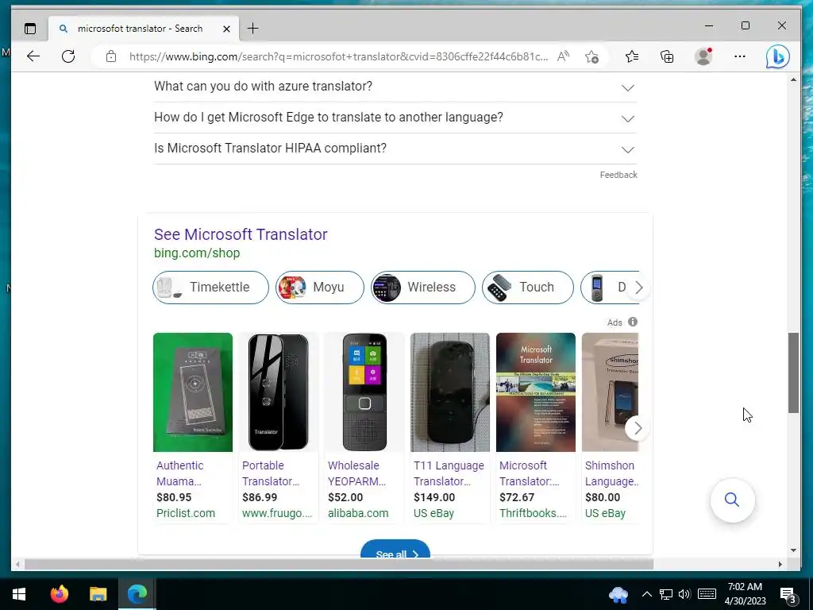The height and width of the screenshot is (610, 813).
Task: Open the Microsoft Translator book cover
Action: [536, 392]
